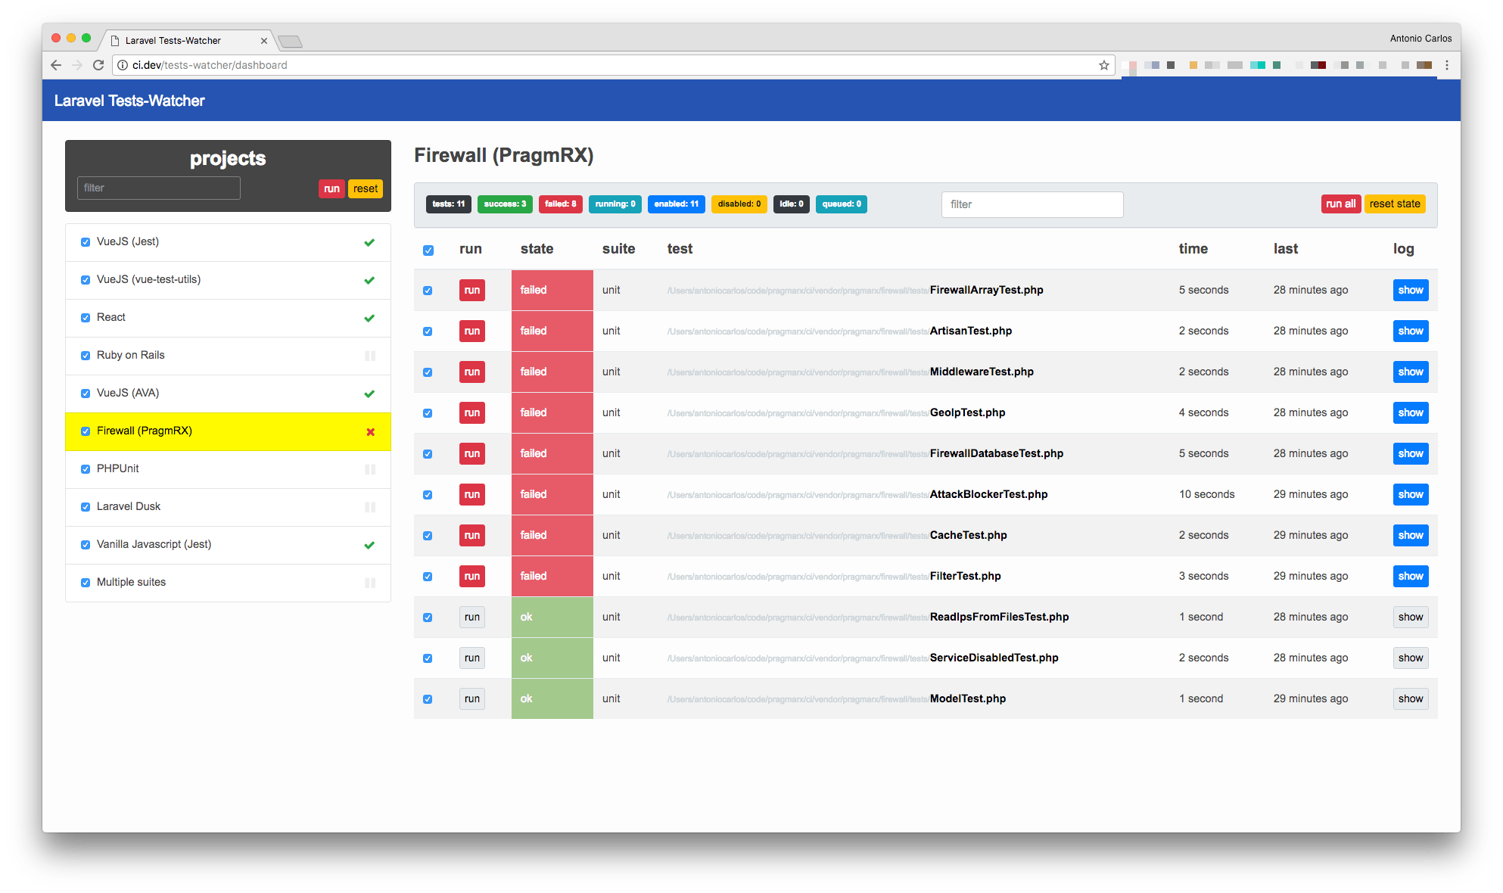Click the pause status icon beside Ruby on Rails
The image size is (1503, 893).
[369, 356]
